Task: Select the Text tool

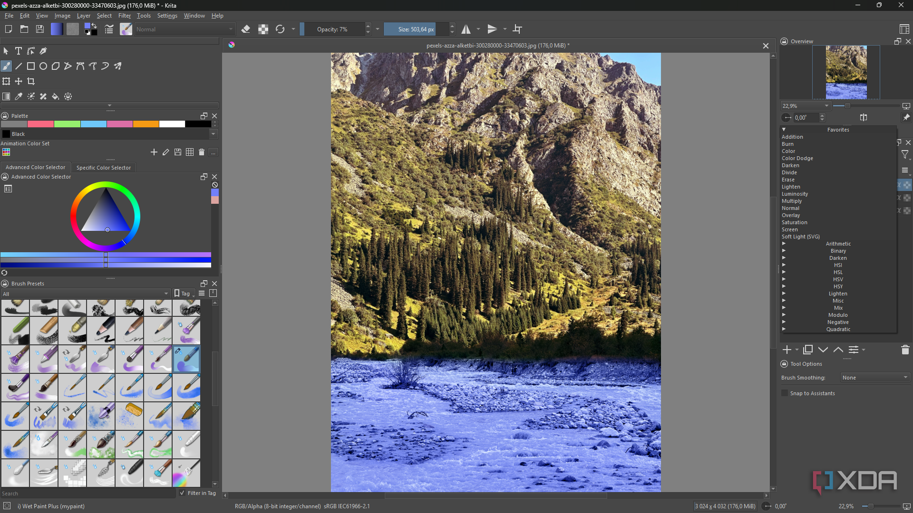Action: pos(19,51)
